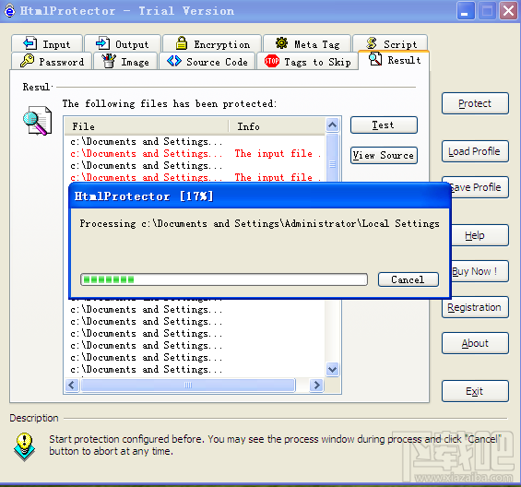
Task: Switch to the Source Code tab
Action: click(x=207, y=61)
